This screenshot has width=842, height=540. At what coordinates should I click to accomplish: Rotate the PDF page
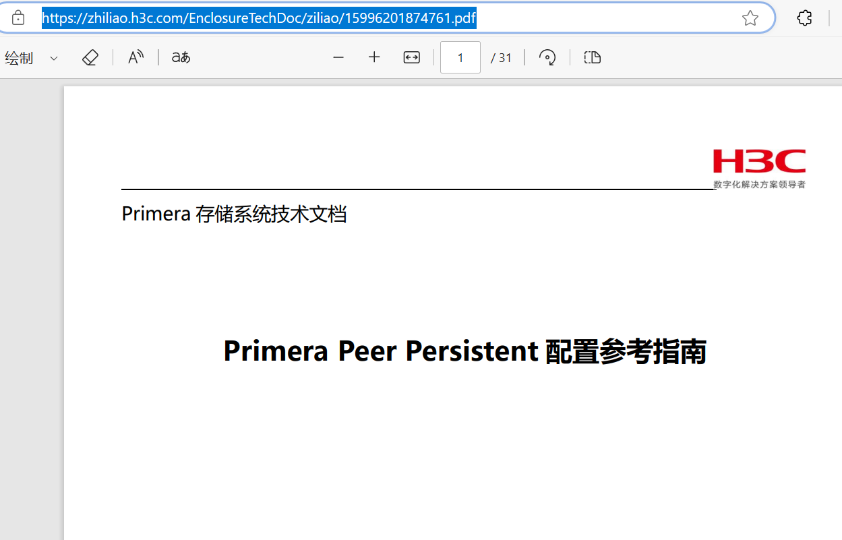tap(547, 58)
